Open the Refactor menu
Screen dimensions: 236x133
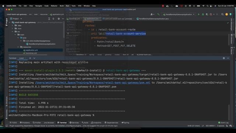point(54,6)
